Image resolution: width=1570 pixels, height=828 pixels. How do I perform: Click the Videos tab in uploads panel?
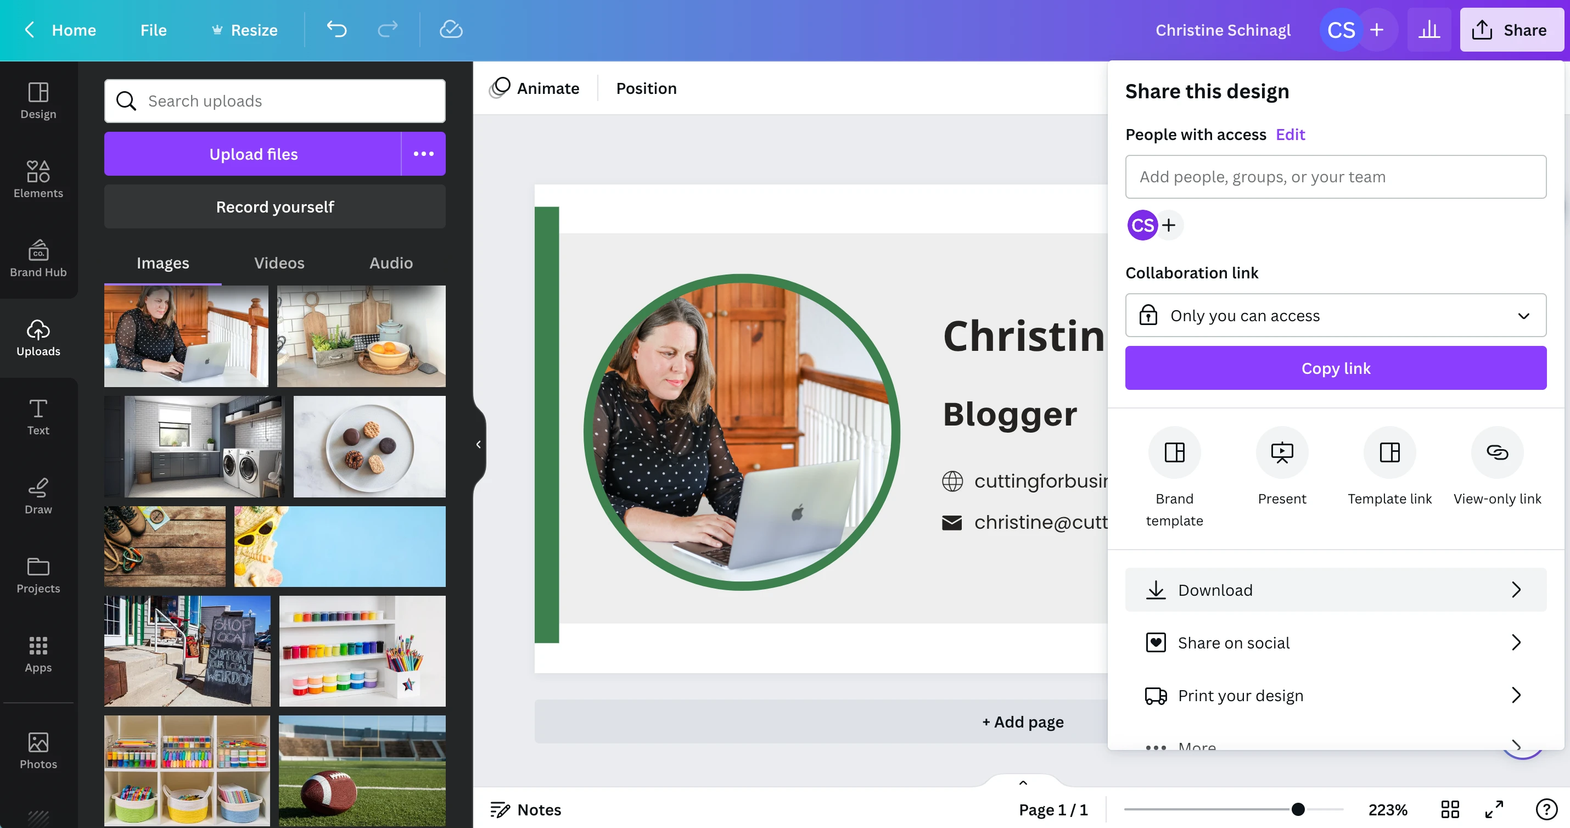279,263
